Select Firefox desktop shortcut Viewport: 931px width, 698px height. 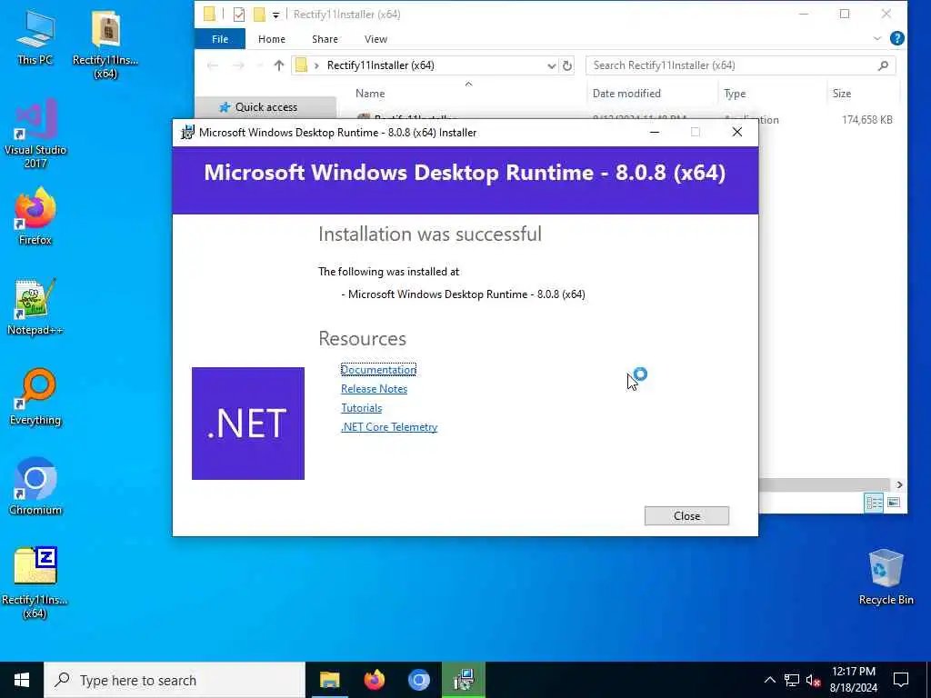pos(35,216)
